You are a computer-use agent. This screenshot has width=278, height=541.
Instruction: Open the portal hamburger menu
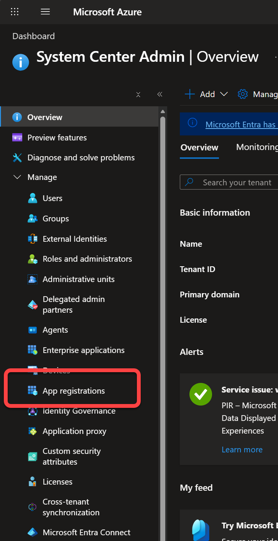[x=45, y=12]
